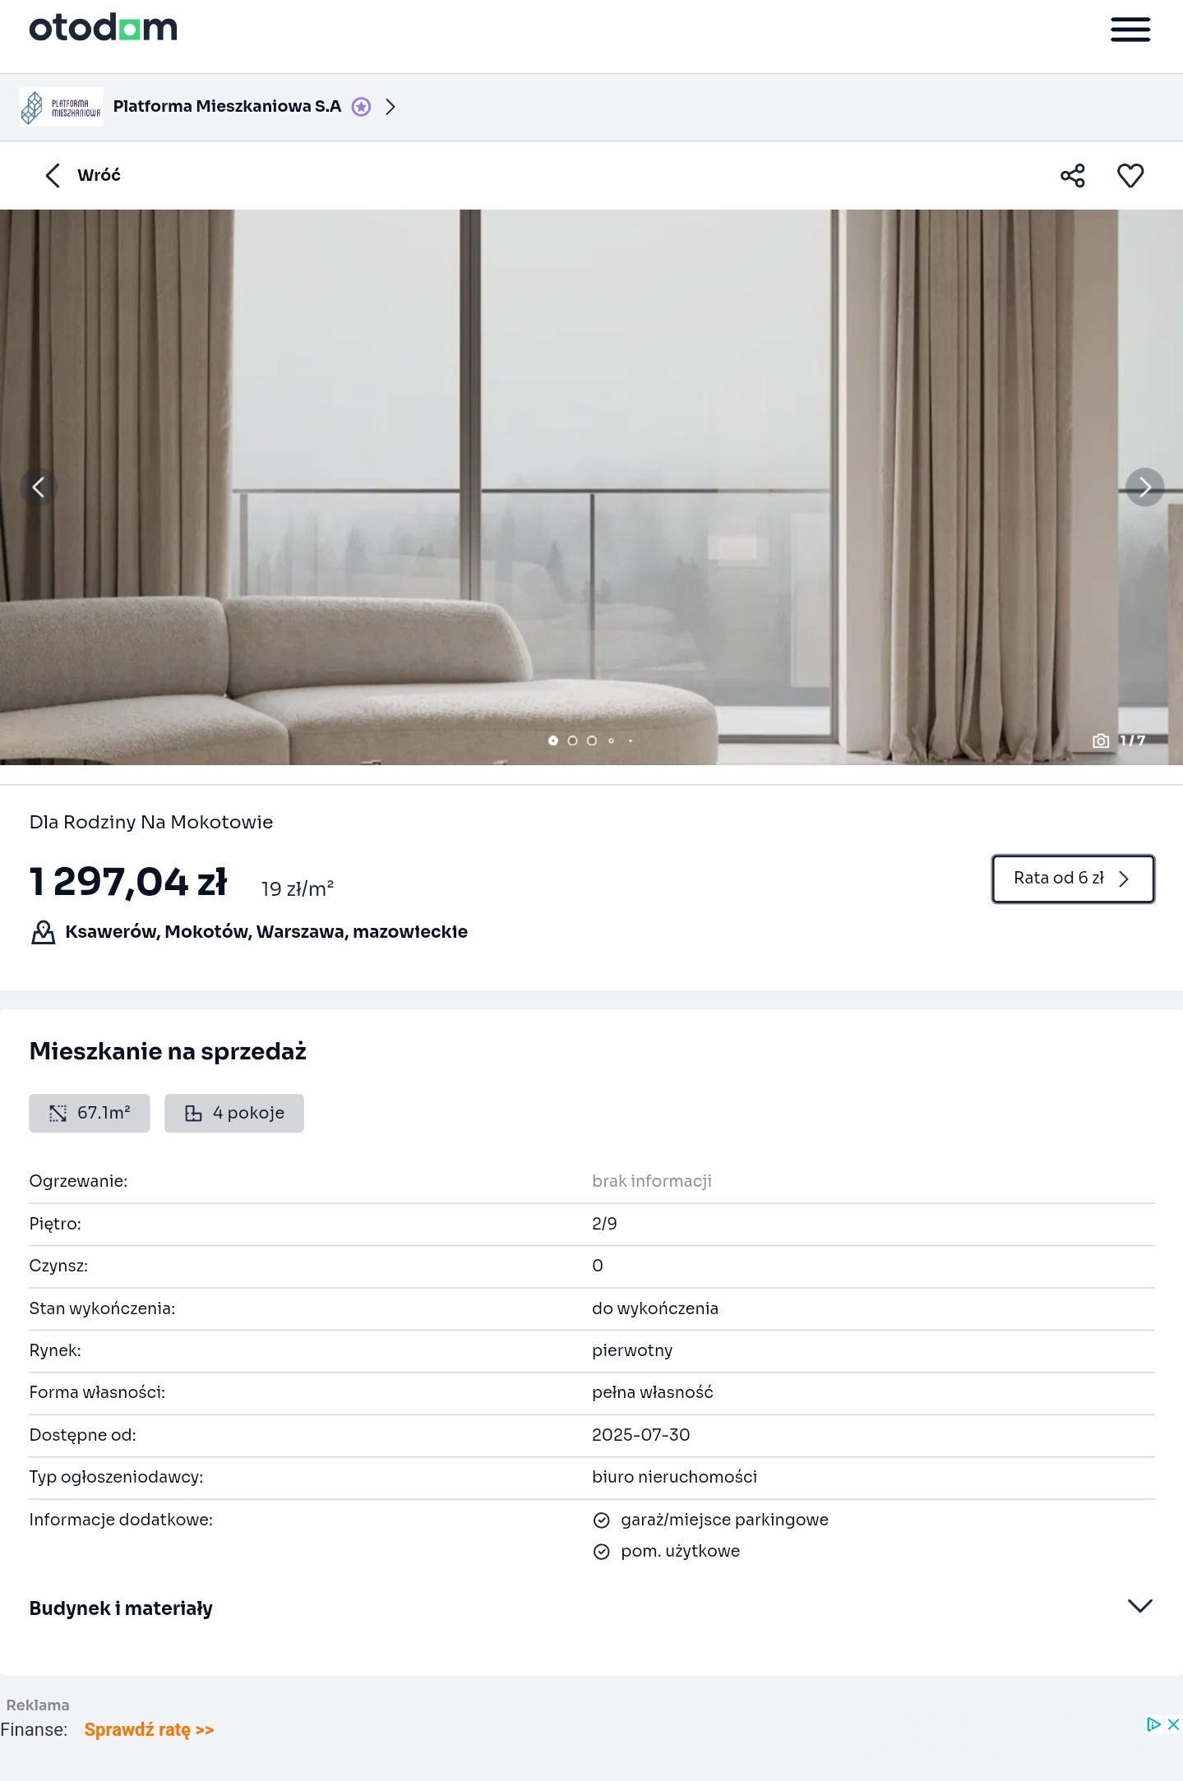Show next gallery photo
1183x1781 pixels.
click(x=1144, y=487)
